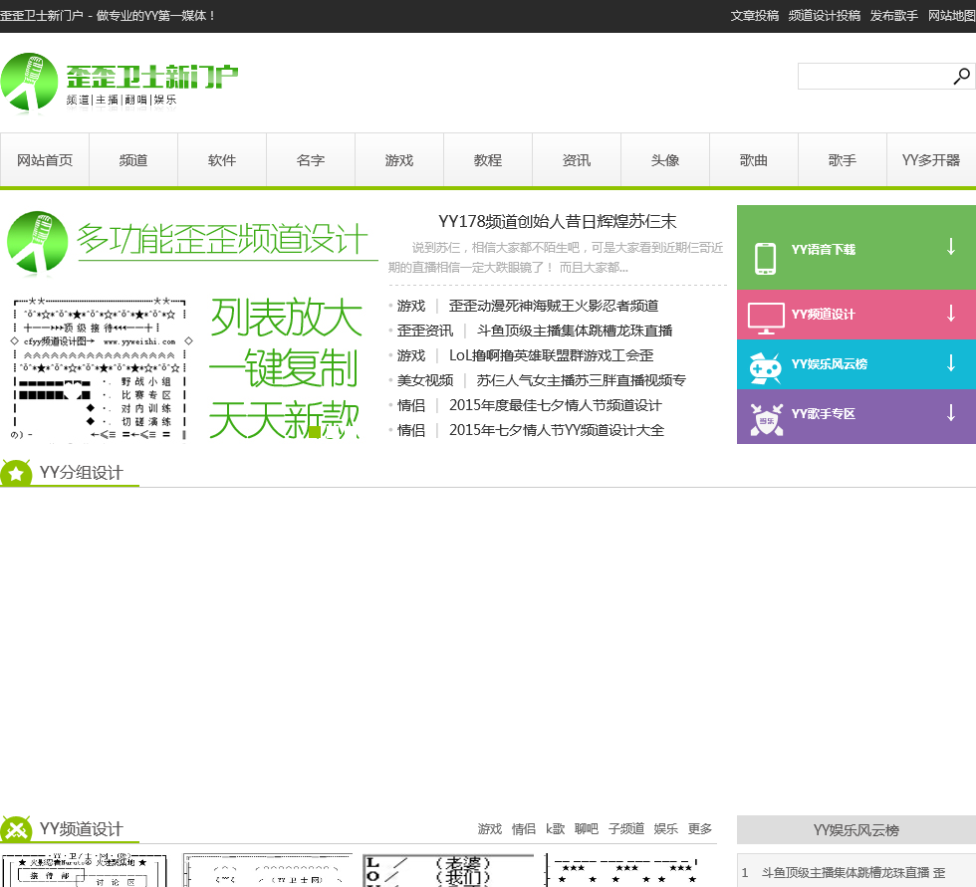
Task: Click the down arrow on YY频道设计 banner
Action: pos(950,313)
